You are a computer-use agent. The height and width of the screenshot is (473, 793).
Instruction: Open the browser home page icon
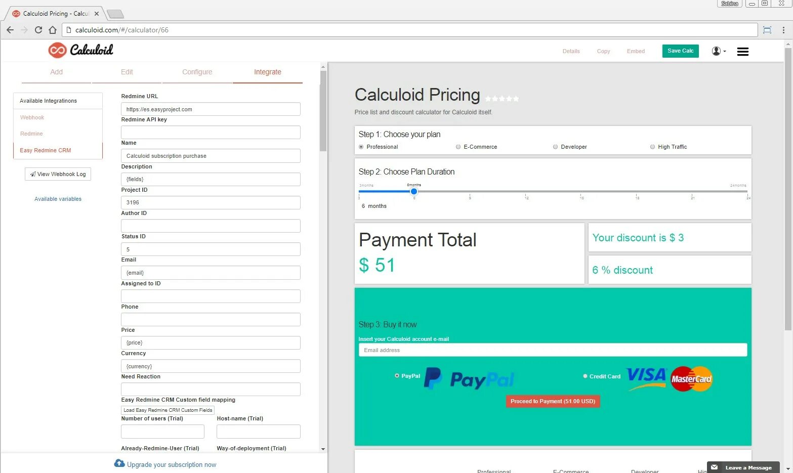pos(53,30)
